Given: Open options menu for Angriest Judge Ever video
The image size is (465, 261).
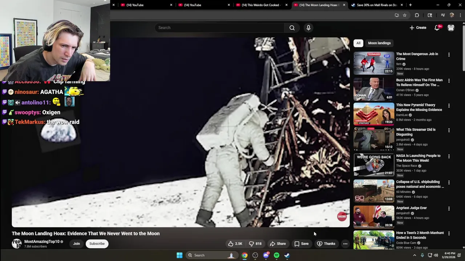Looking at the screenshot, I should 449,208.
